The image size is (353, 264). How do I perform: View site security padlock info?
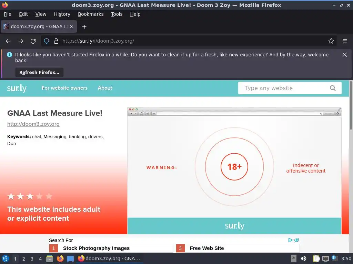pyautogui.click(x=56, y=41)
